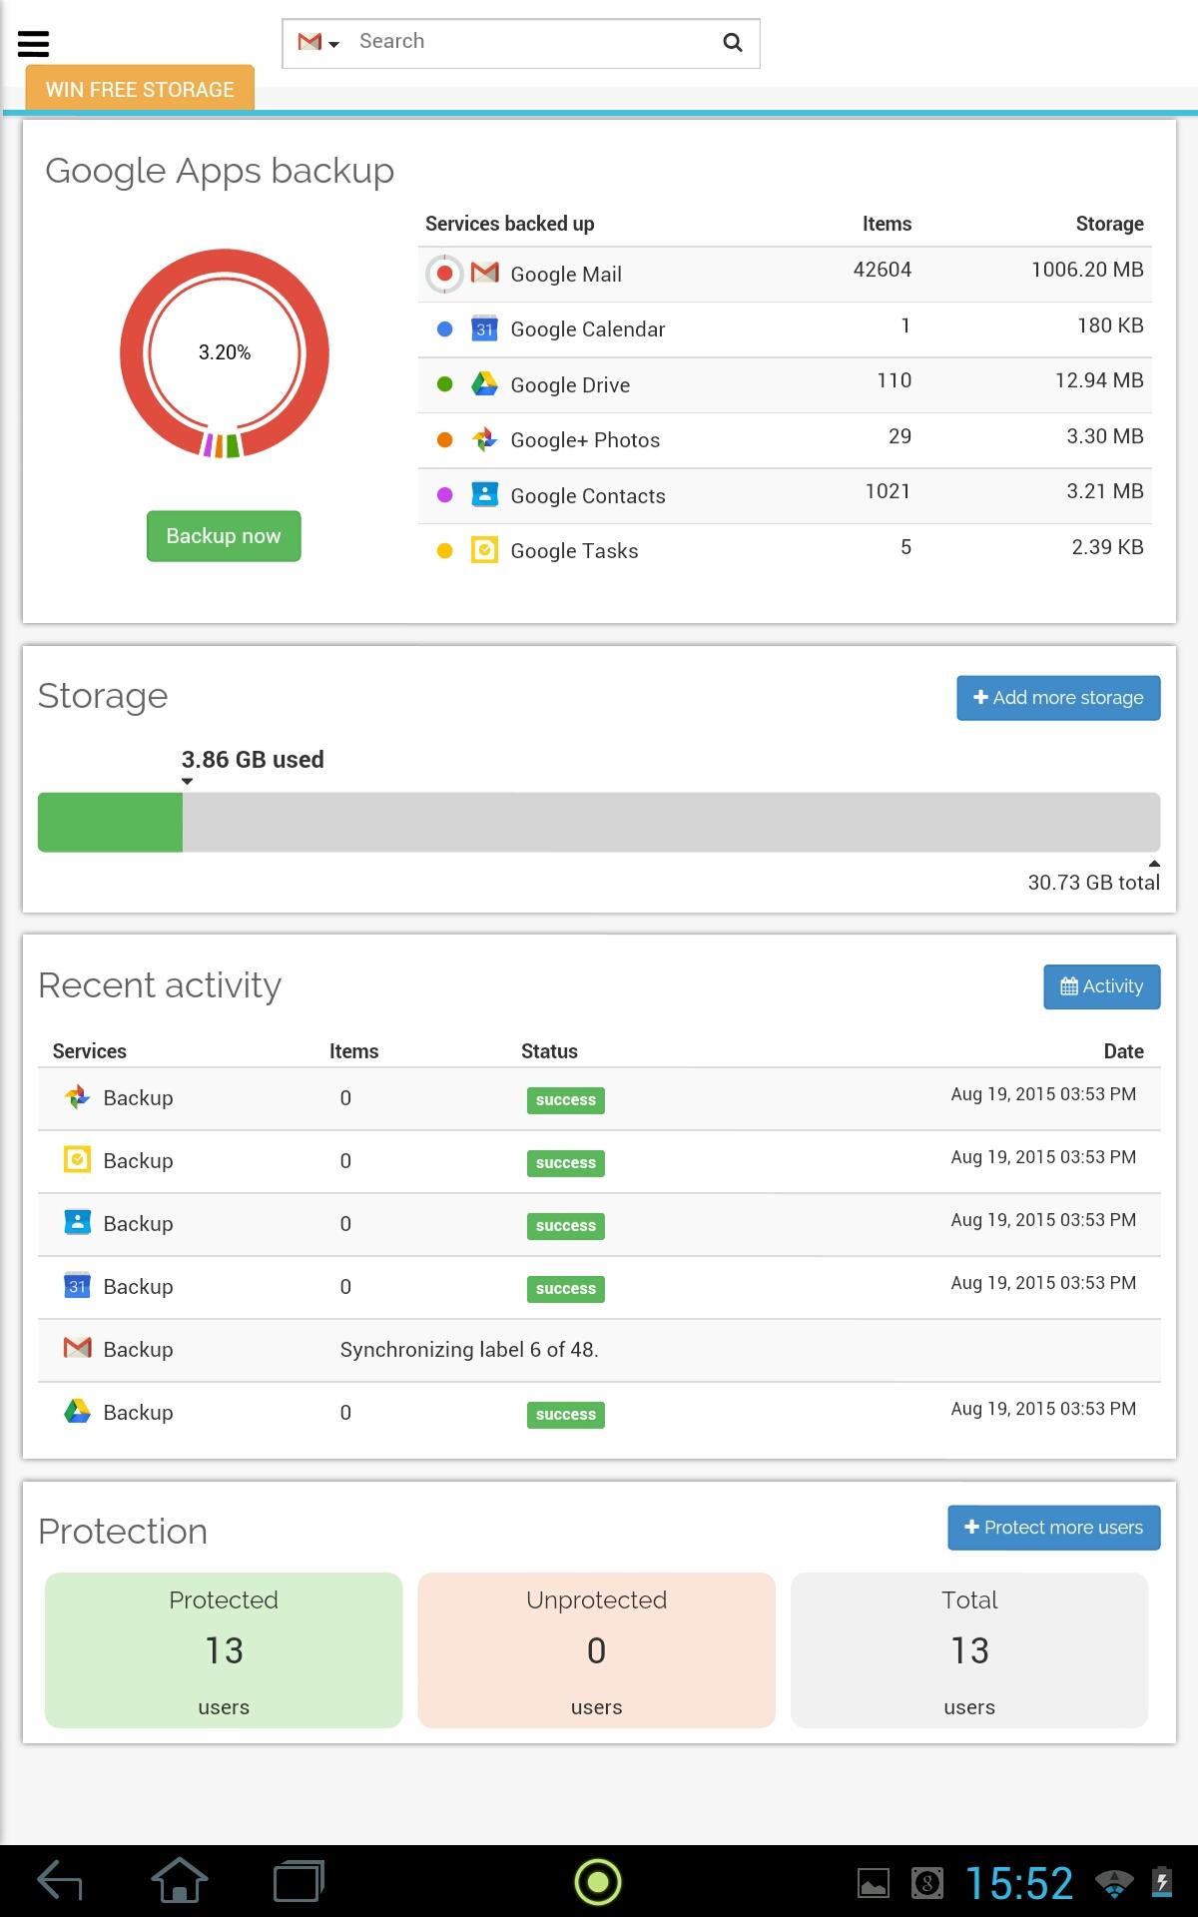
Task: Select the red Google Mail radio dot
Action: [445, 273]
